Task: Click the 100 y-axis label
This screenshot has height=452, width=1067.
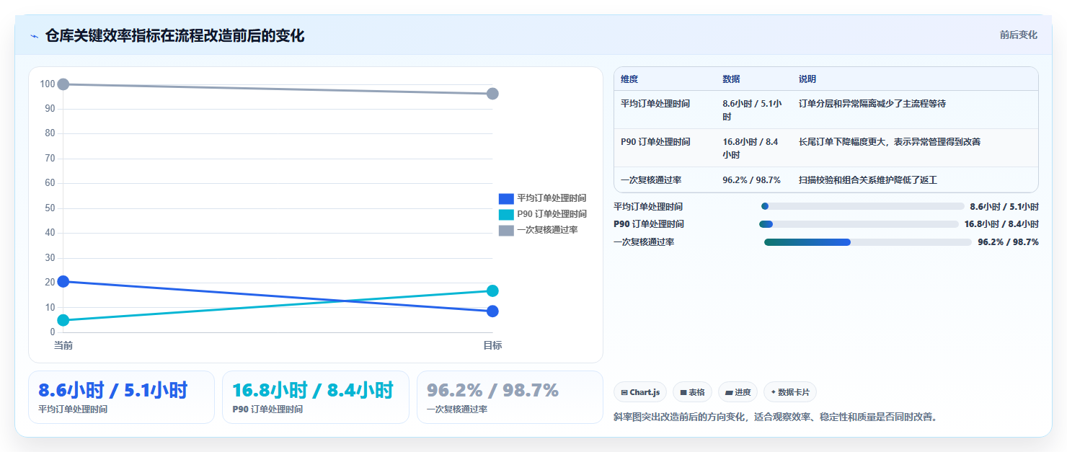Action: (x=48, y=84)
